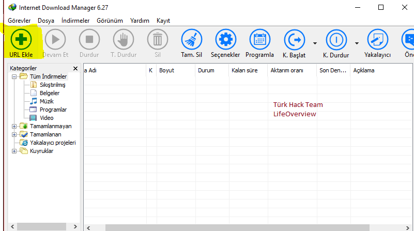This screenshot has width=414, height=231.
Task: Collapse the Tüm İndirmeler tree node
Action: 14,77
